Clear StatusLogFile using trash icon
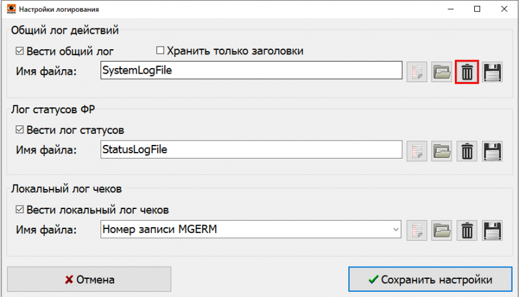This screenshot has width=519, height=297. pyautogui.click(x=466, y=151)
